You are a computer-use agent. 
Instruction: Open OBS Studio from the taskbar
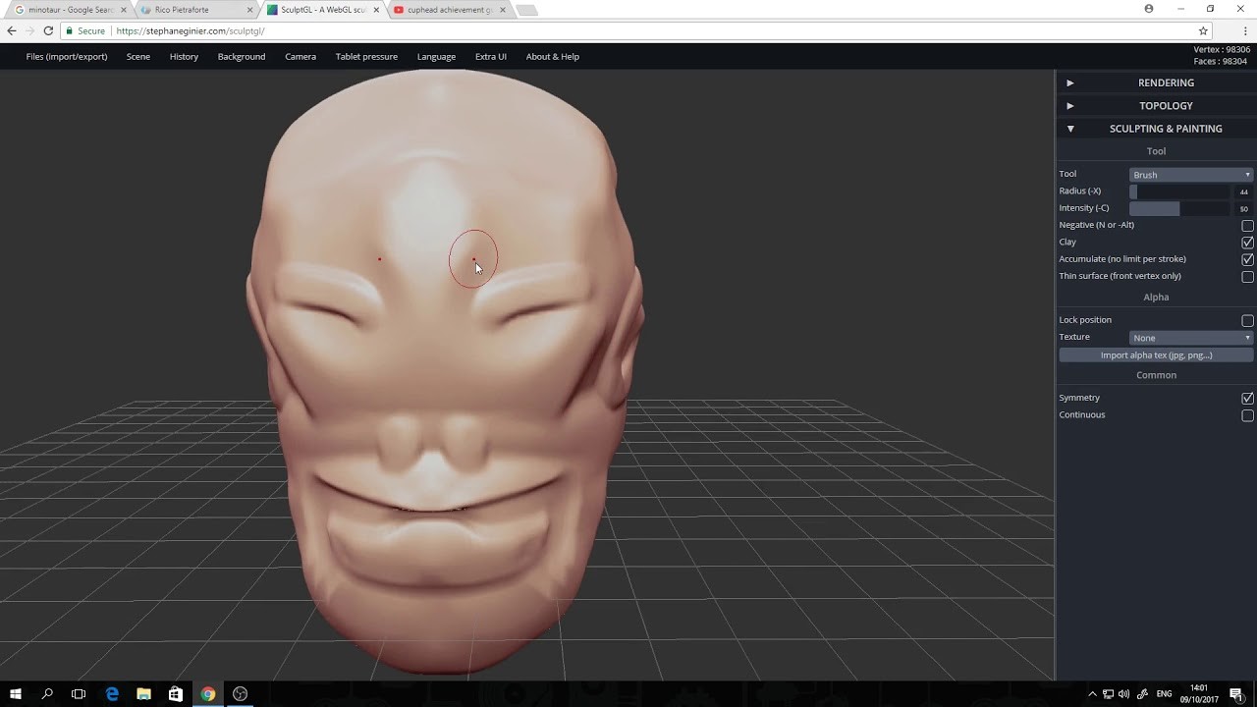239,694
